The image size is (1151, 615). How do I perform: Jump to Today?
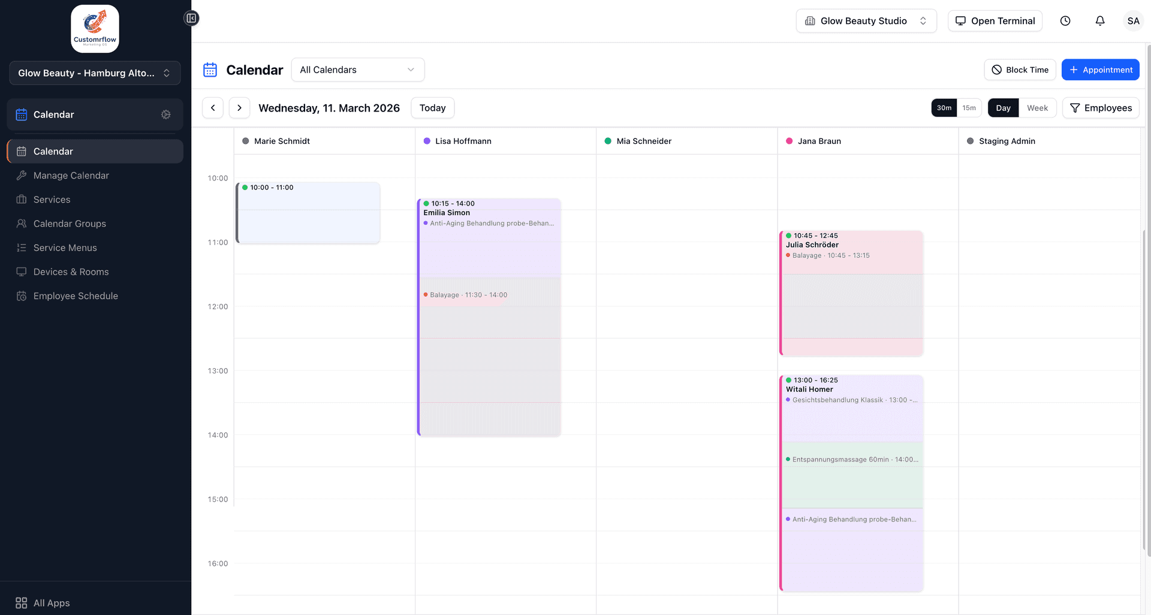click(x=432, y=108)
